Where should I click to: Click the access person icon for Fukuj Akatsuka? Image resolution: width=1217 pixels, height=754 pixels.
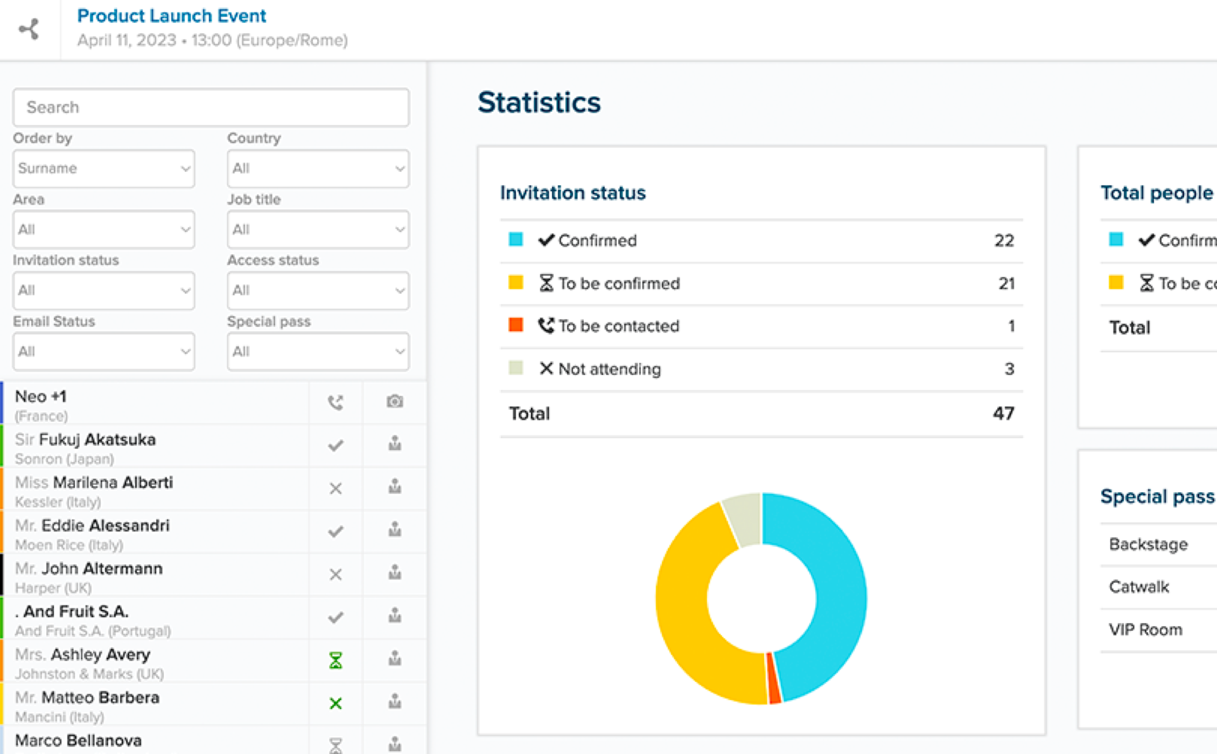[395, 443]
